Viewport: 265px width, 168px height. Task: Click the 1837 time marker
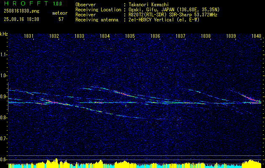[180, 36]
